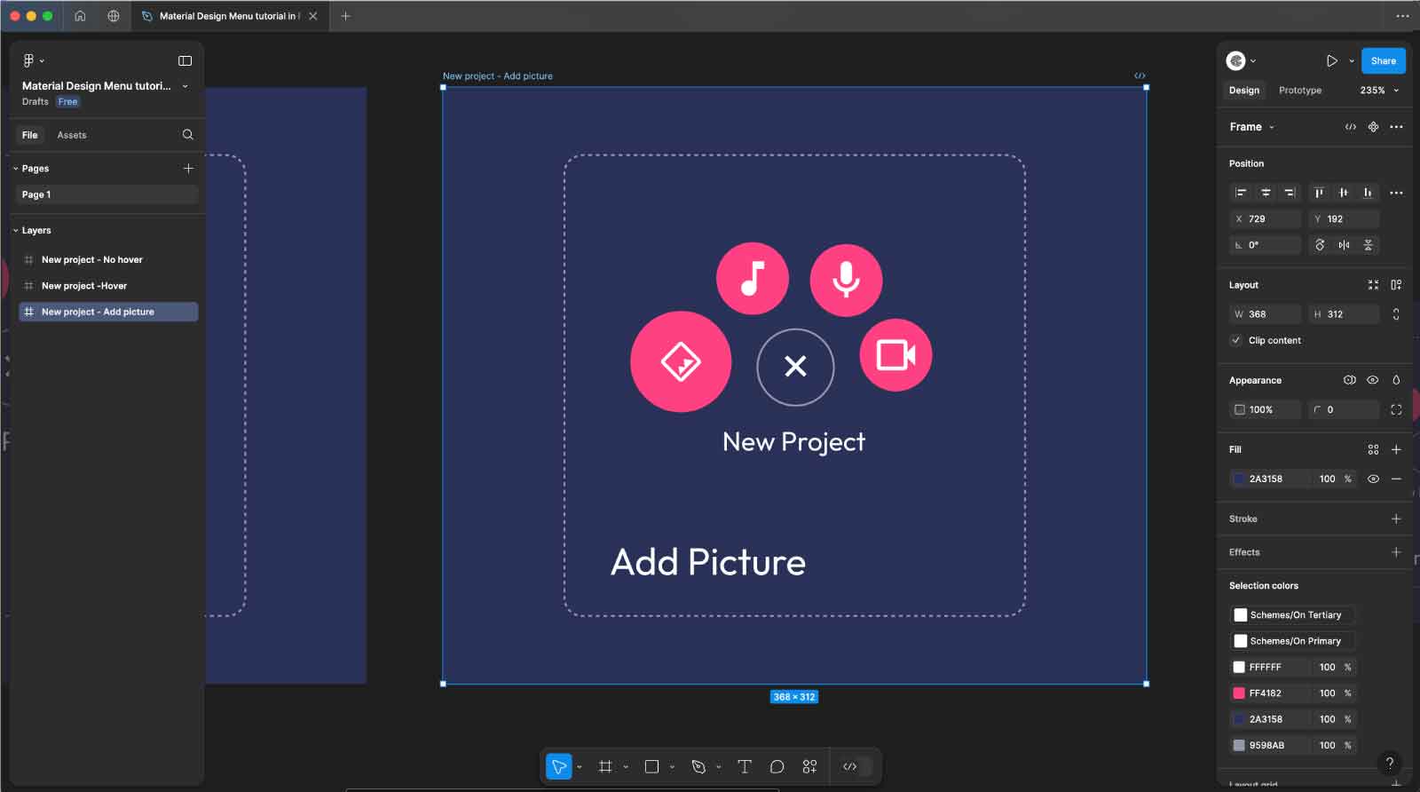
Task: Open the Assets tab
Action: (72, 135)
